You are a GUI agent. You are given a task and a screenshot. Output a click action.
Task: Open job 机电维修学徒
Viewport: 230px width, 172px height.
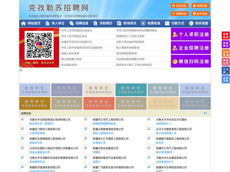coord(37,162)
